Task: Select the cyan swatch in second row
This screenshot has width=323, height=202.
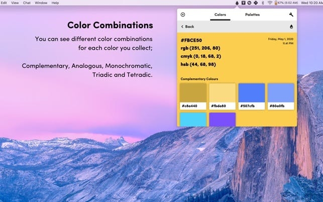Action: [x=193, y=120]
